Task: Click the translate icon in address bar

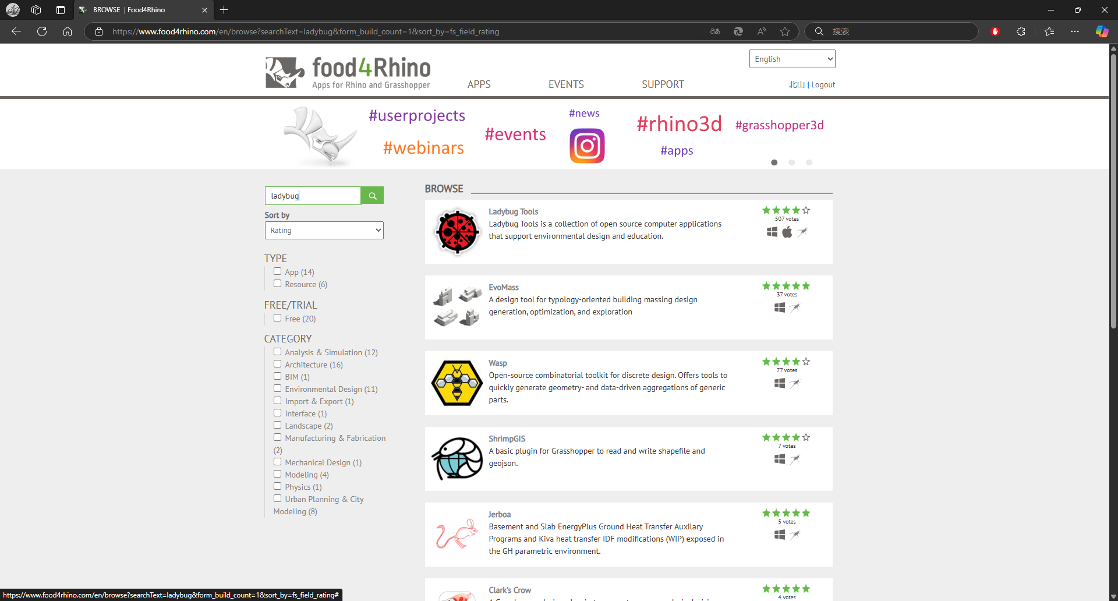Action: (x=715, y=31)
